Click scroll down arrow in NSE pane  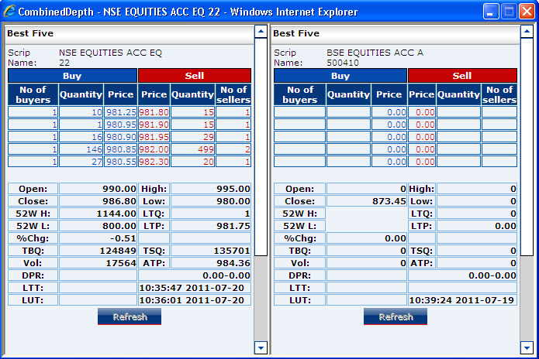[261, 348]
